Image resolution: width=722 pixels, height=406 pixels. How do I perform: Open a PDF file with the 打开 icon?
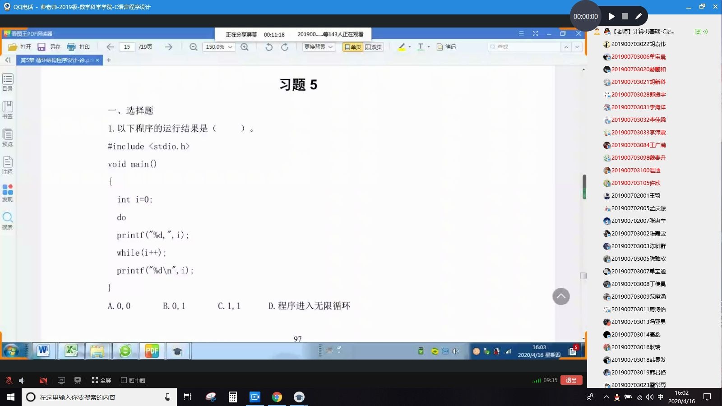pos(21,46)
